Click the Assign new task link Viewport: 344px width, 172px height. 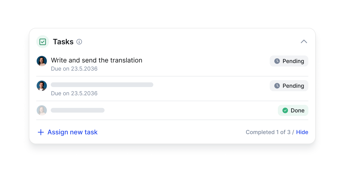pos(72,132)
